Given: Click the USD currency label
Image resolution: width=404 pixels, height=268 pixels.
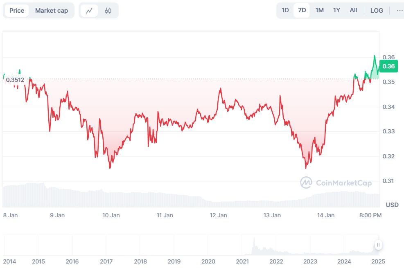Looking at the screenshot, I should point(392,205).
